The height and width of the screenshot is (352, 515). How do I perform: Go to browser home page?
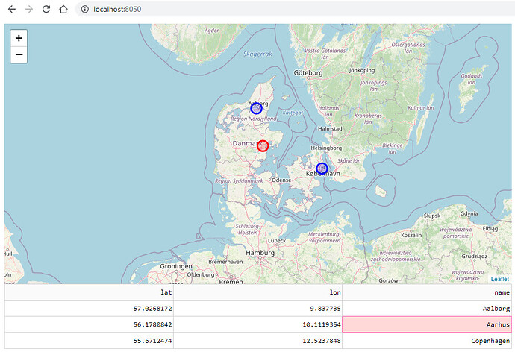coord(63,9)
